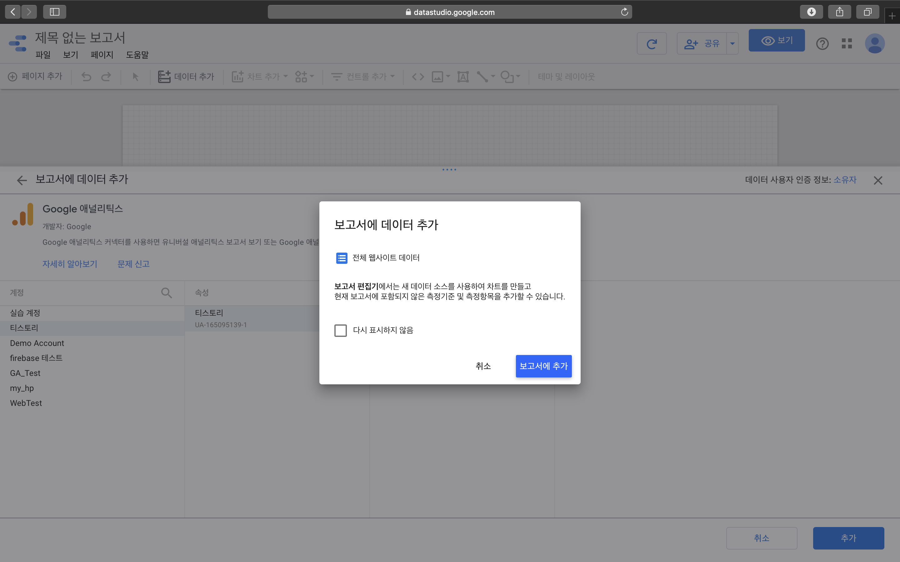
Task: Select the GA_Test account
Action: pos(92,373)
